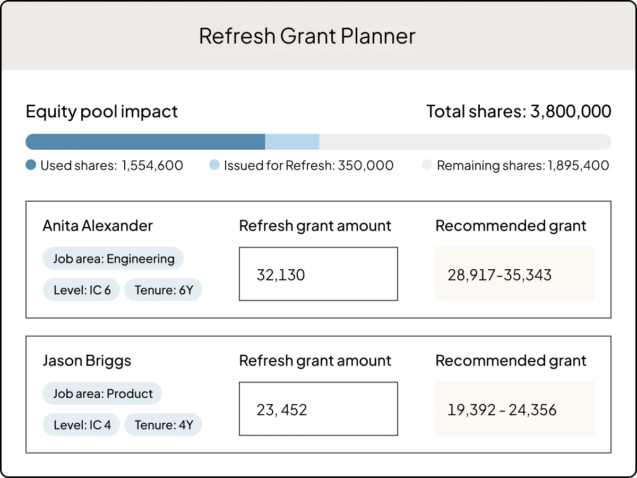The width and height of the screenshot is (637, 478).
Task: Select the Tenure: 6Y chip
Action: pos(163,289)
